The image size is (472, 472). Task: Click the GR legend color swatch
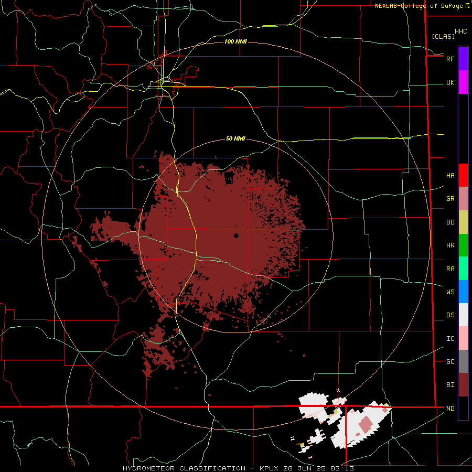pyautogui.click(x=463, y=199)
